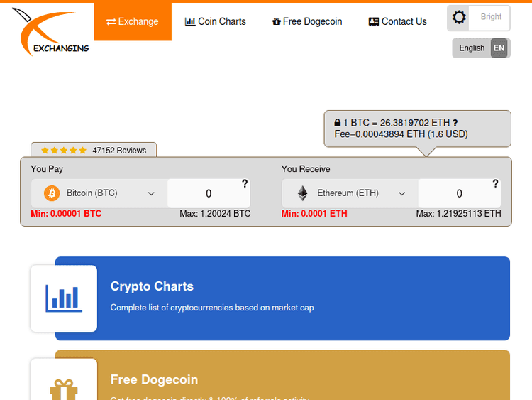Click the Ethereum diamond icon
The width and height of the screenshot is (532, 400).
(303, 193)
